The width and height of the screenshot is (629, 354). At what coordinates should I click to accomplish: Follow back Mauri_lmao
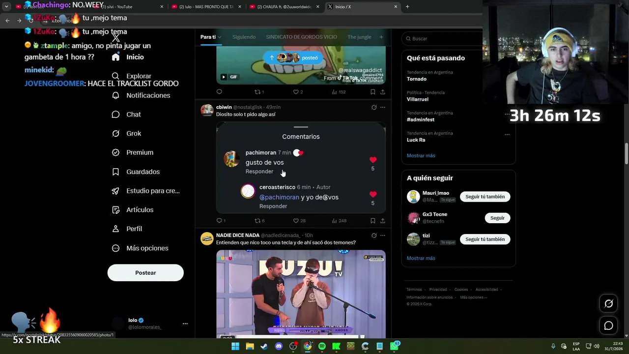[485, 197]
